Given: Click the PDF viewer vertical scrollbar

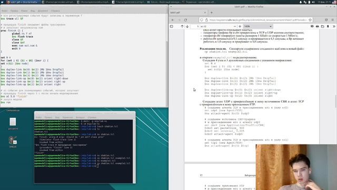Looking at the screenshot, I should 336,101.
